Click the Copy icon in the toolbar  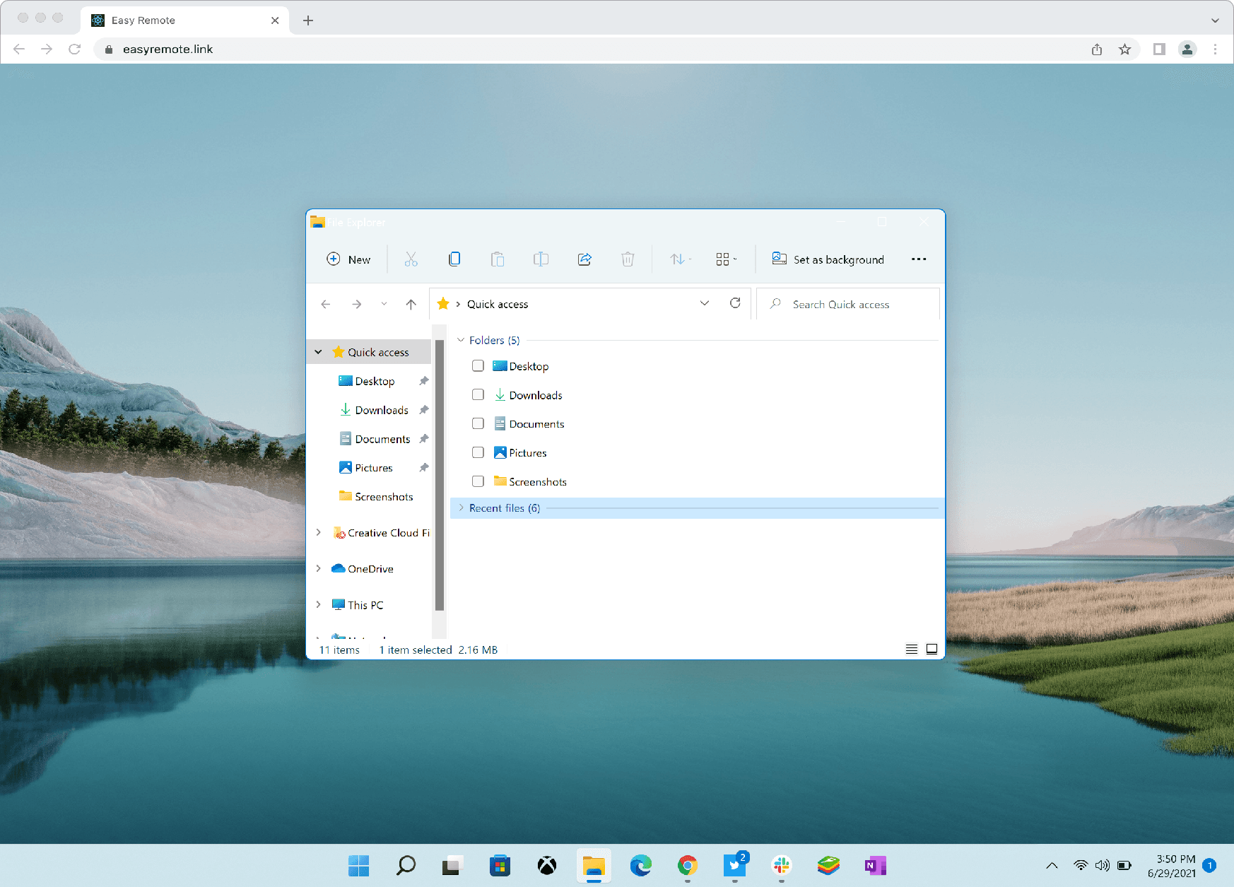(x=454, y=259)
